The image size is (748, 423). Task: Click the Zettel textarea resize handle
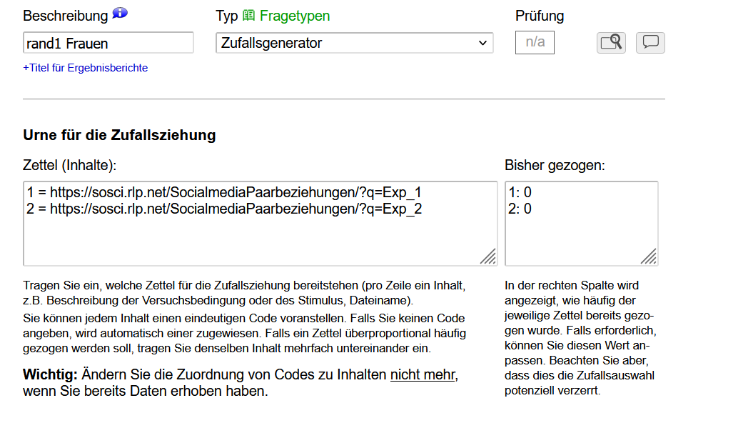[x=488, y=257]
